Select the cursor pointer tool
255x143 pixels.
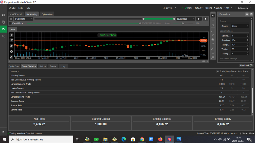[x=213, y=16]
